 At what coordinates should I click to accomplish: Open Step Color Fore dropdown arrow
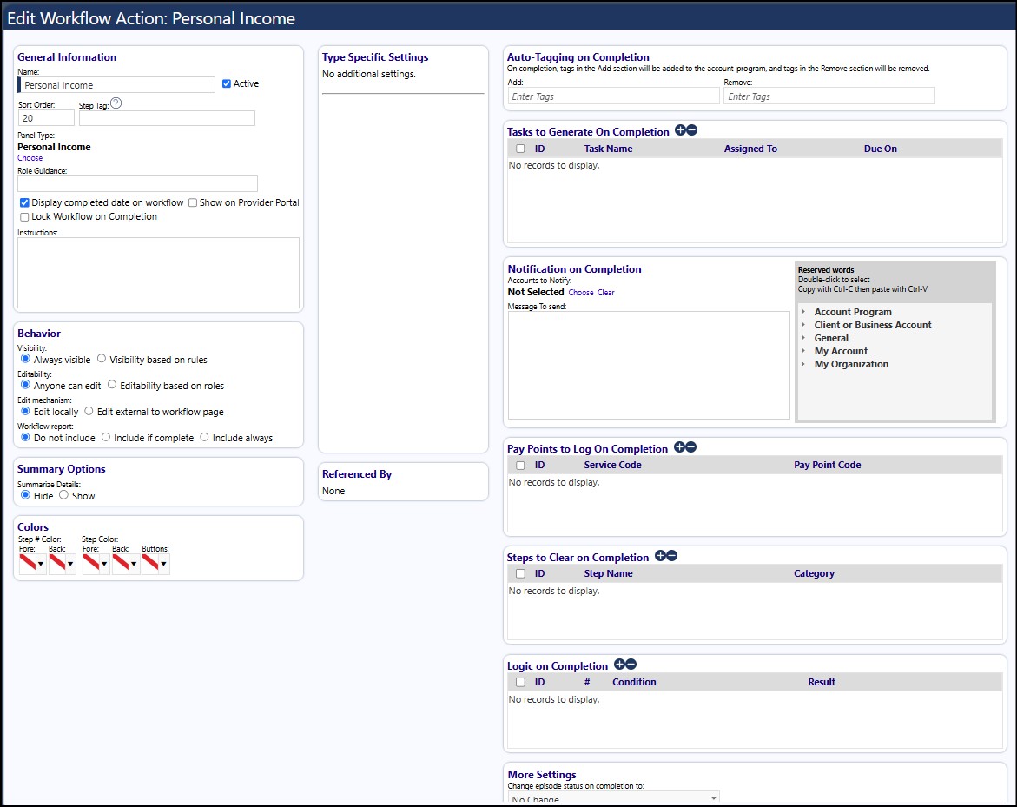click(104, 564)
